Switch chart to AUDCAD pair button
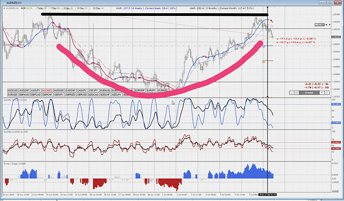The image size is (344, 201). click(x=13, y=91)
